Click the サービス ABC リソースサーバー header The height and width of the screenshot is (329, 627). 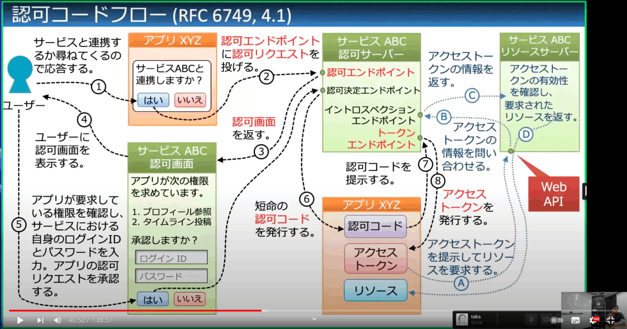(x=539, y=46)
